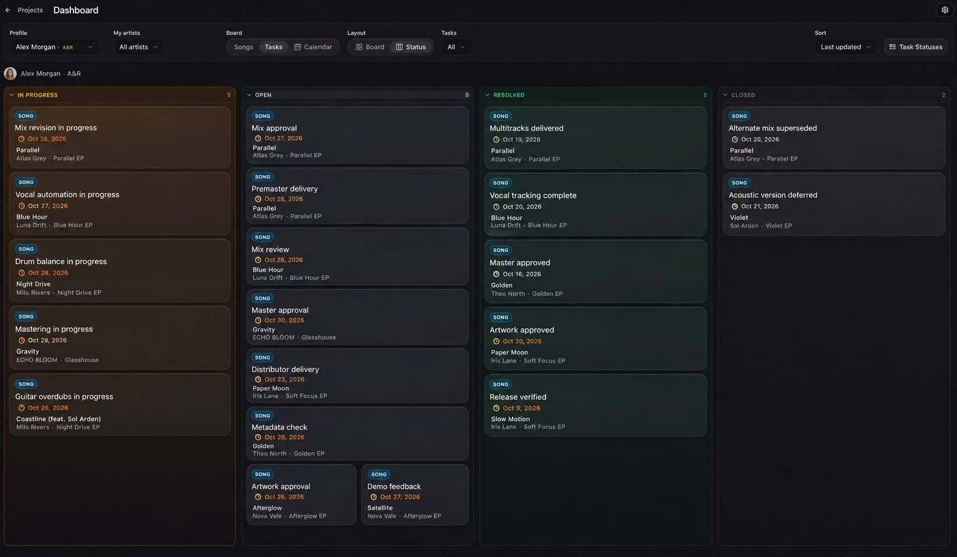Viewport: 957px width, 557px height.
Task: Click the Task Statuses button
Action: click(916, 47)
